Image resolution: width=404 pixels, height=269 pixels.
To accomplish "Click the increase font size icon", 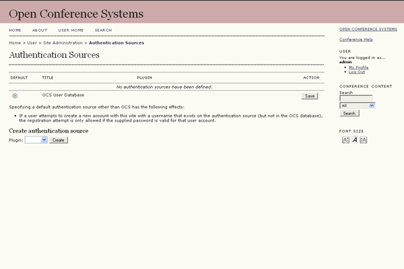I will click(364, 140).
